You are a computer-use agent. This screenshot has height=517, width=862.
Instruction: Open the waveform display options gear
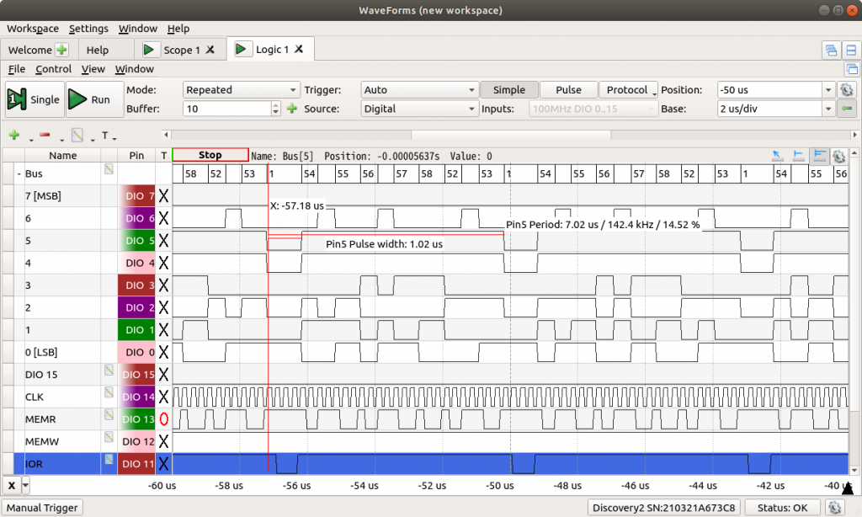coord(838,156)
